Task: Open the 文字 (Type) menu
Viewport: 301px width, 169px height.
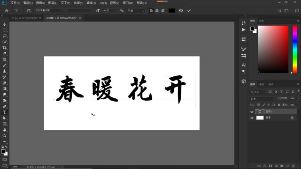Action: [65, 3]
